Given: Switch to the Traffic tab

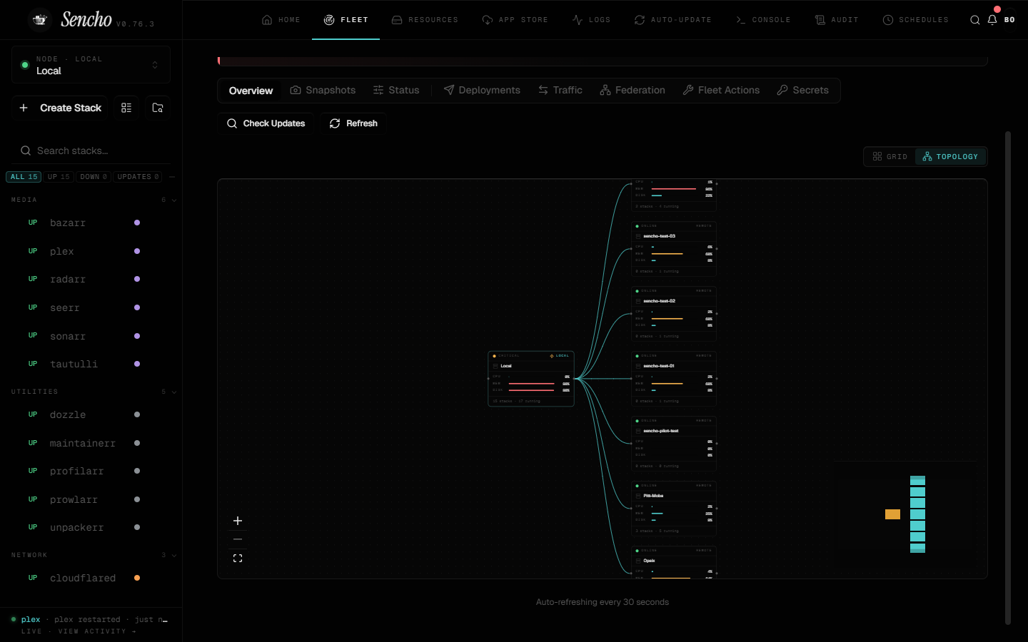Looking at the screenshot, I should point(560,91).
